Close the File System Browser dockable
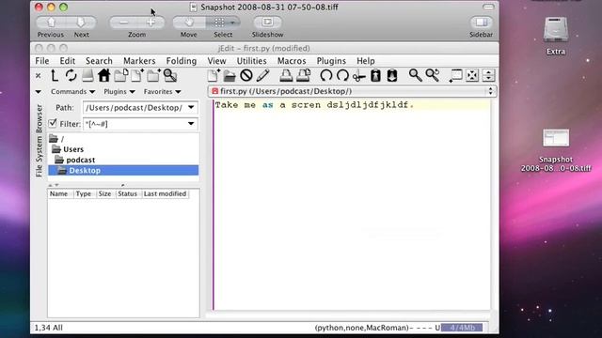 tap(38, 76)
